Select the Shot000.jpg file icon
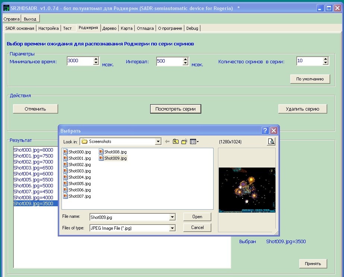 click(x=65, y=152)
